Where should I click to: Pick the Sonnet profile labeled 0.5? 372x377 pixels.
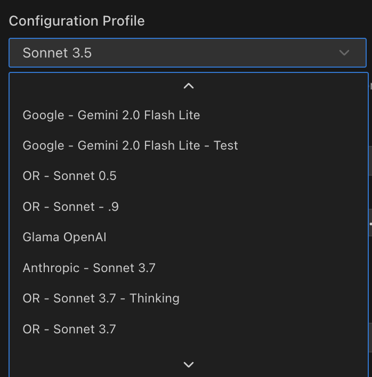69,176
